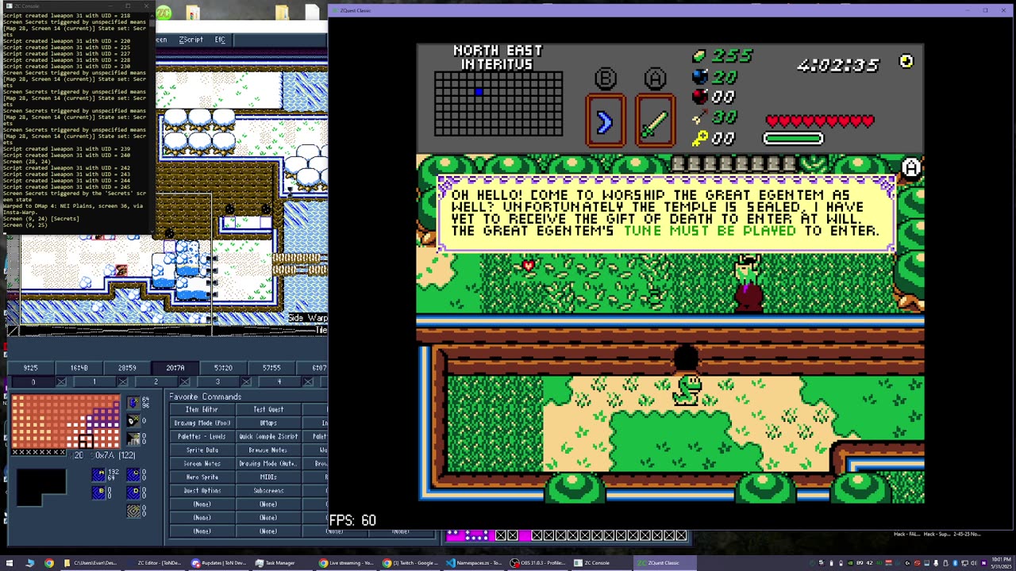Select the 9:25 screen bookmark tab
This screenshot has height=571, width=1016.
(30, 368)
